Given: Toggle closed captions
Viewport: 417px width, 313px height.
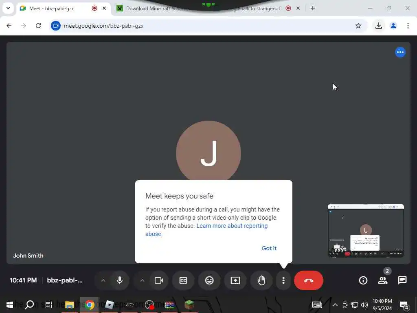Looking at the screenshot, I should (x=183, y=280).
